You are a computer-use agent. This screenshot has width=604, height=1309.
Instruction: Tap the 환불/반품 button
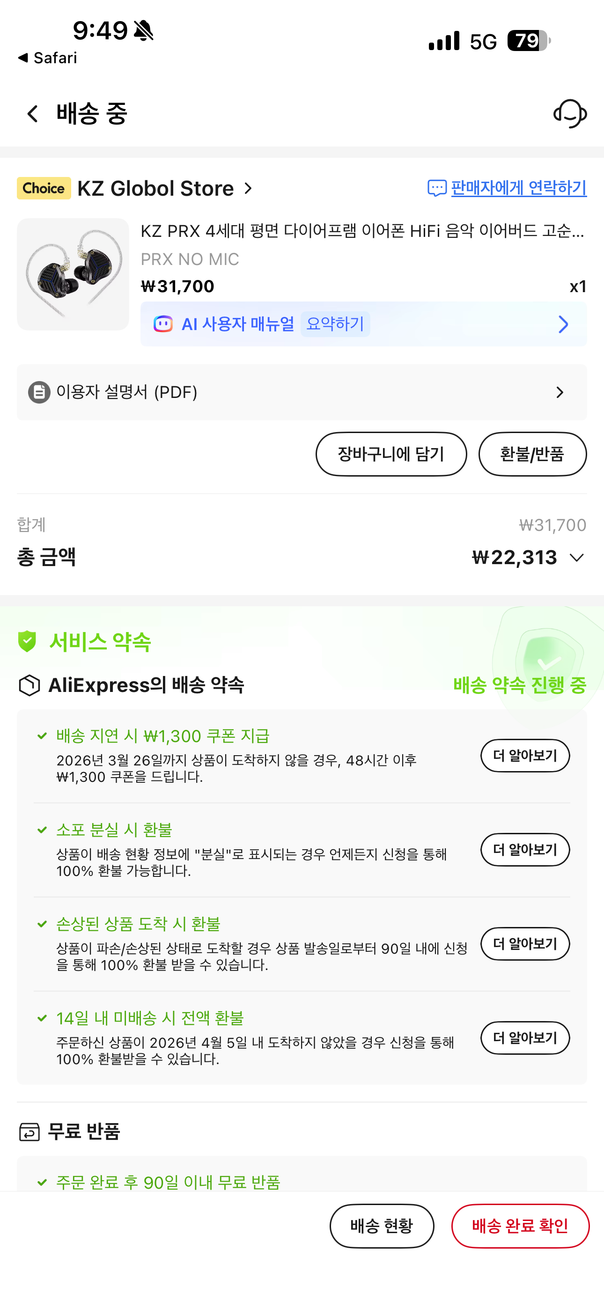[532, 454]
